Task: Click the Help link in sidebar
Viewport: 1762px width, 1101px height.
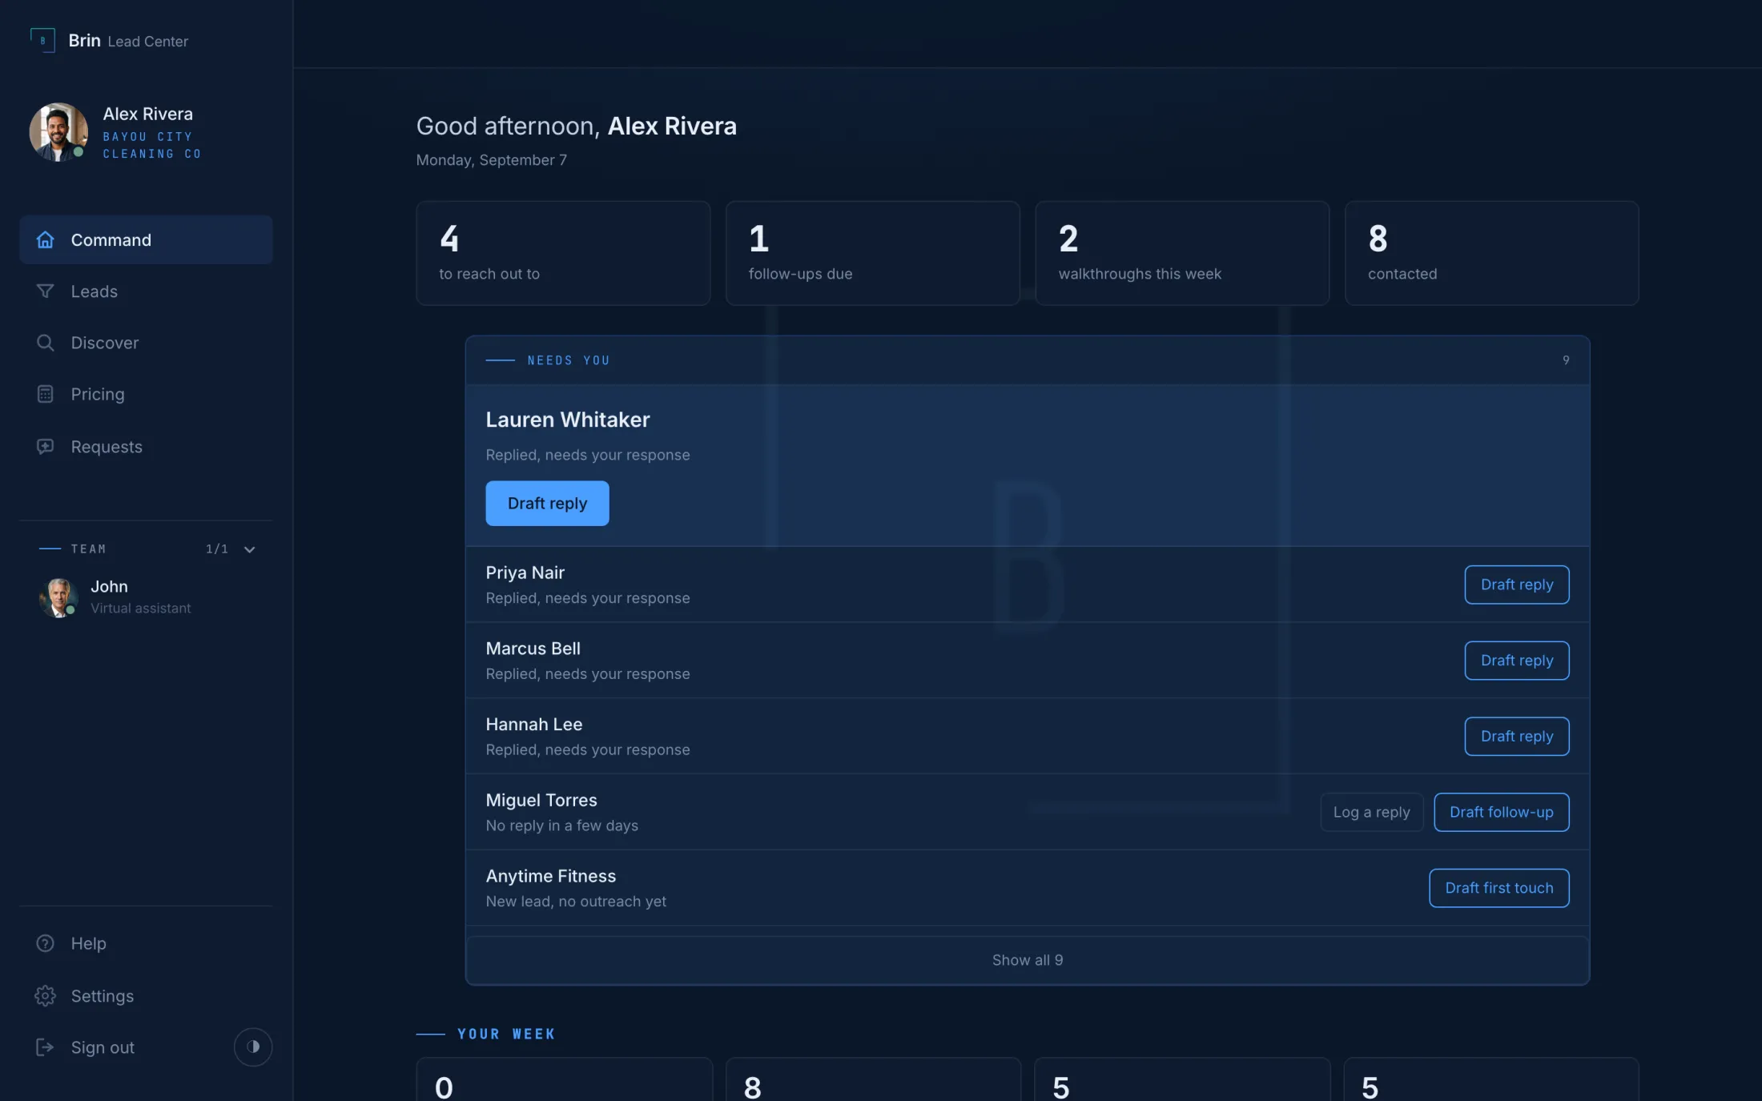Action: point(146,943)
